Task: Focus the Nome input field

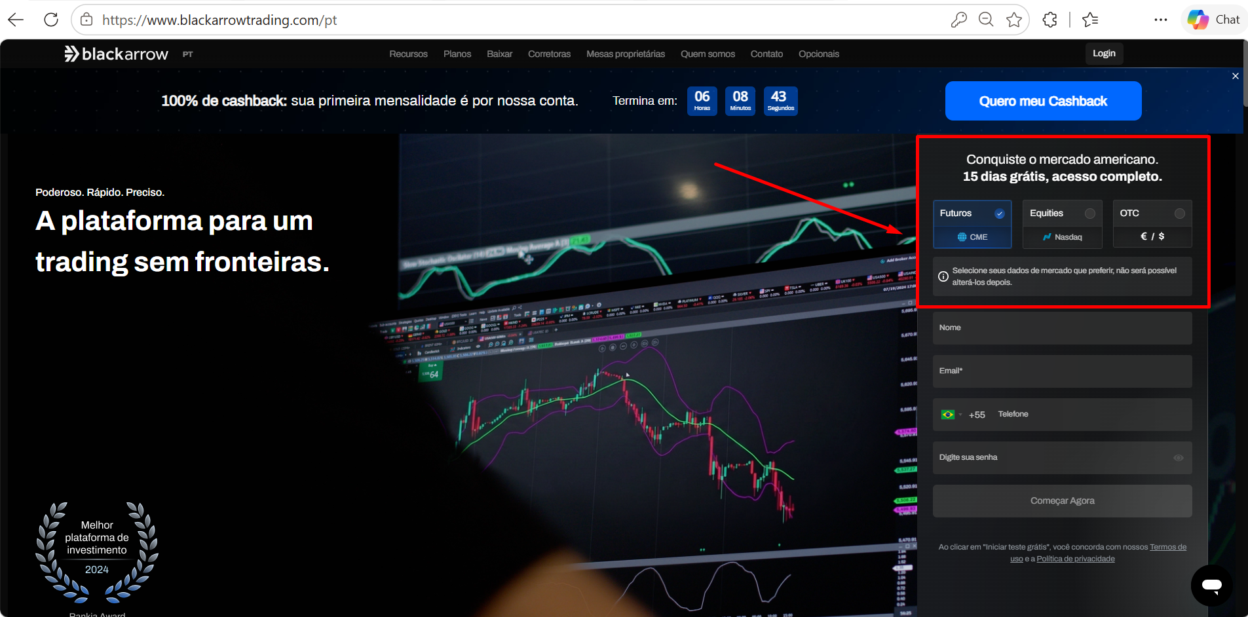Action: 1062,328
